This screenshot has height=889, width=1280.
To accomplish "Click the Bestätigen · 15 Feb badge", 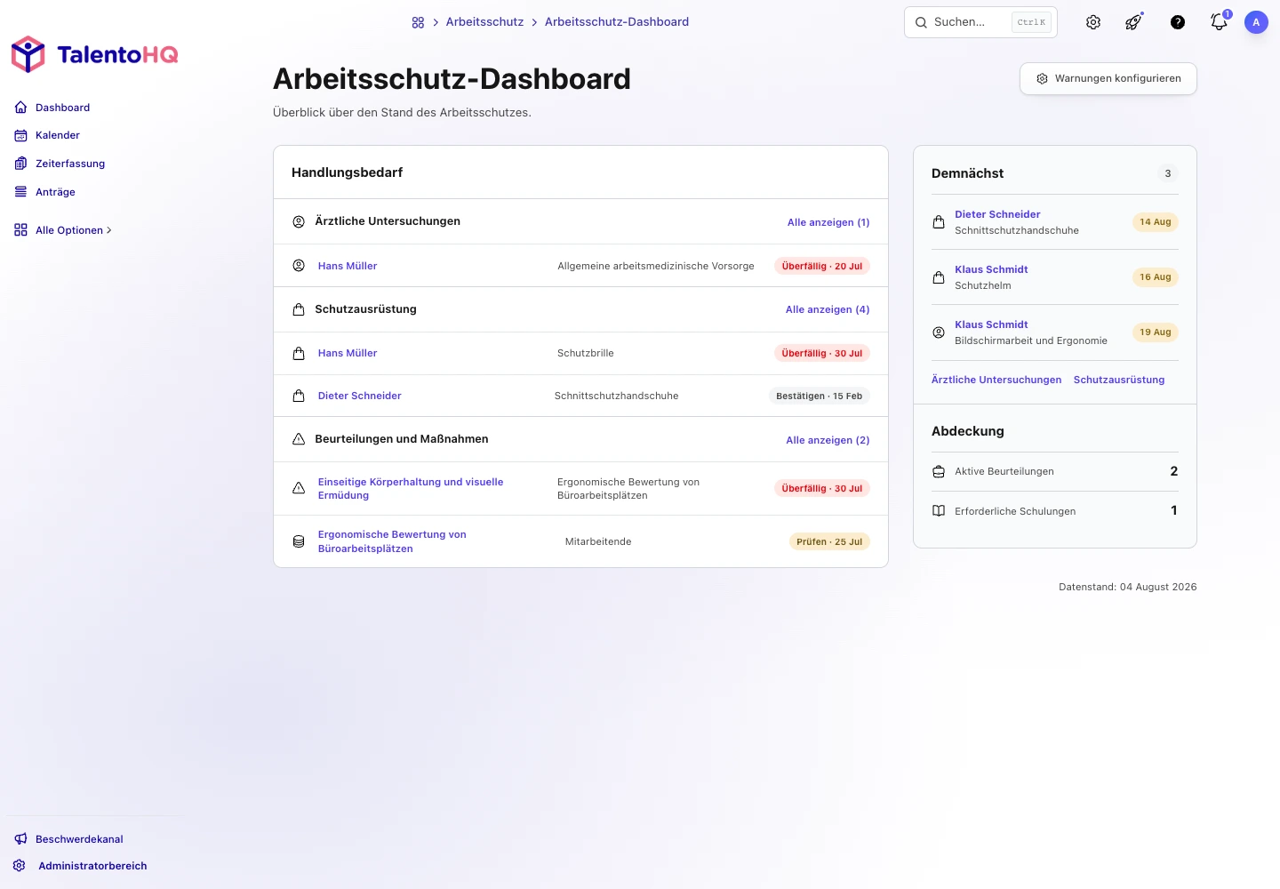I will 819,396.
